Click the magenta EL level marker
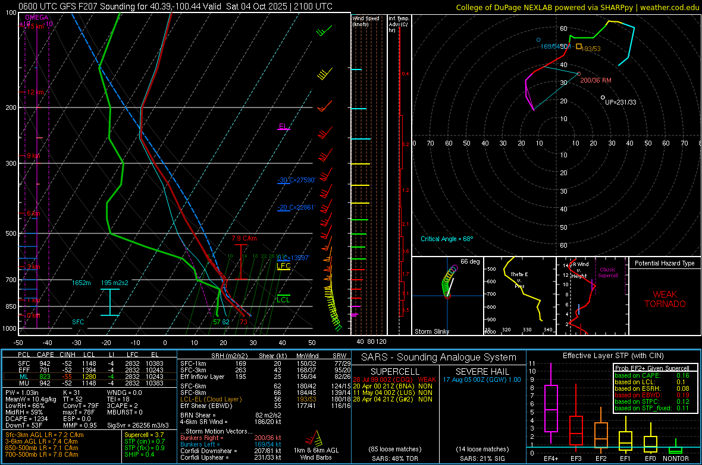702x465 pixels. (284, 127)
